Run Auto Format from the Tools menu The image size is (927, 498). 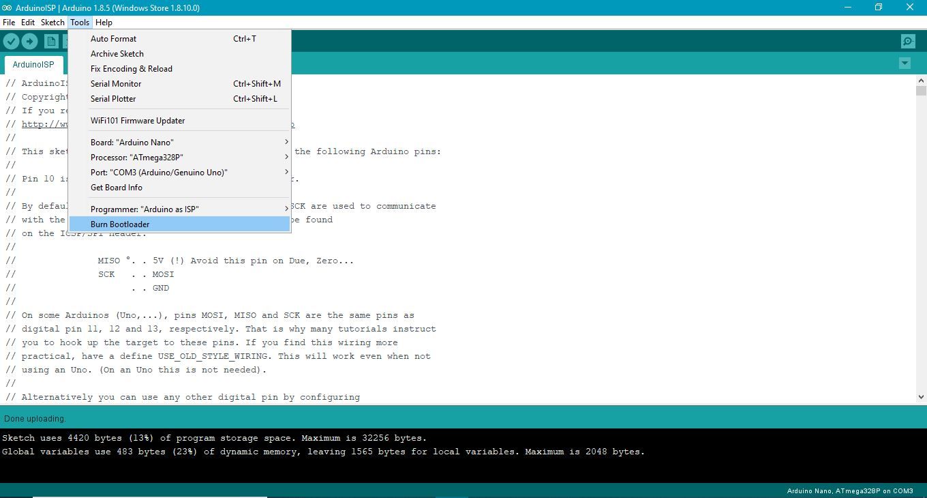pyautogui.click(x=113, y=39)
